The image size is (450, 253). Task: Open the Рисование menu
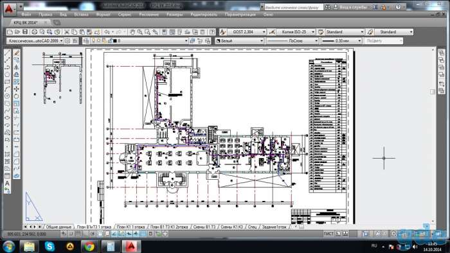(148, 14)
